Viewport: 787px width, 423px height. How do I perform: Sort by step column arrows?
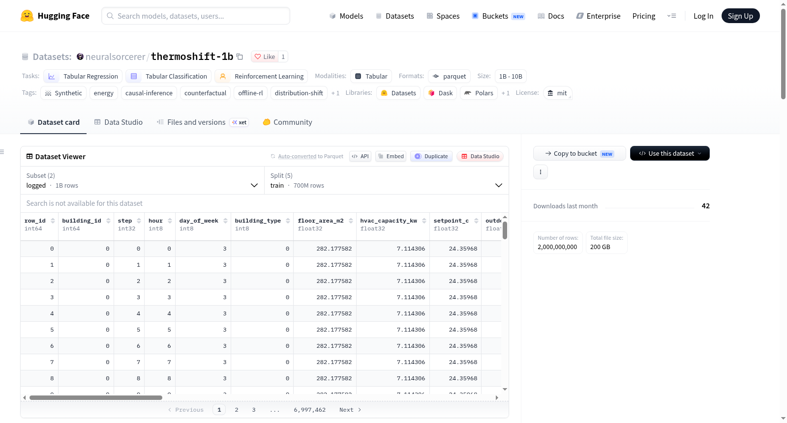(139, 221)
